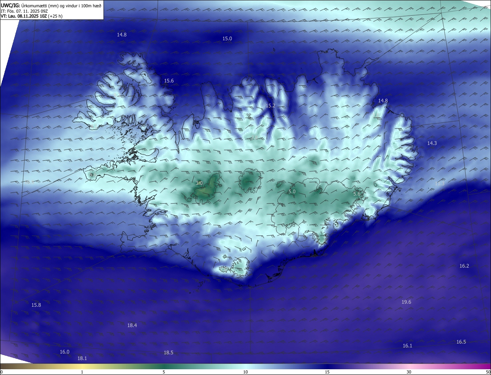Click the 16.2 value on the map

(x=464, y=266)
